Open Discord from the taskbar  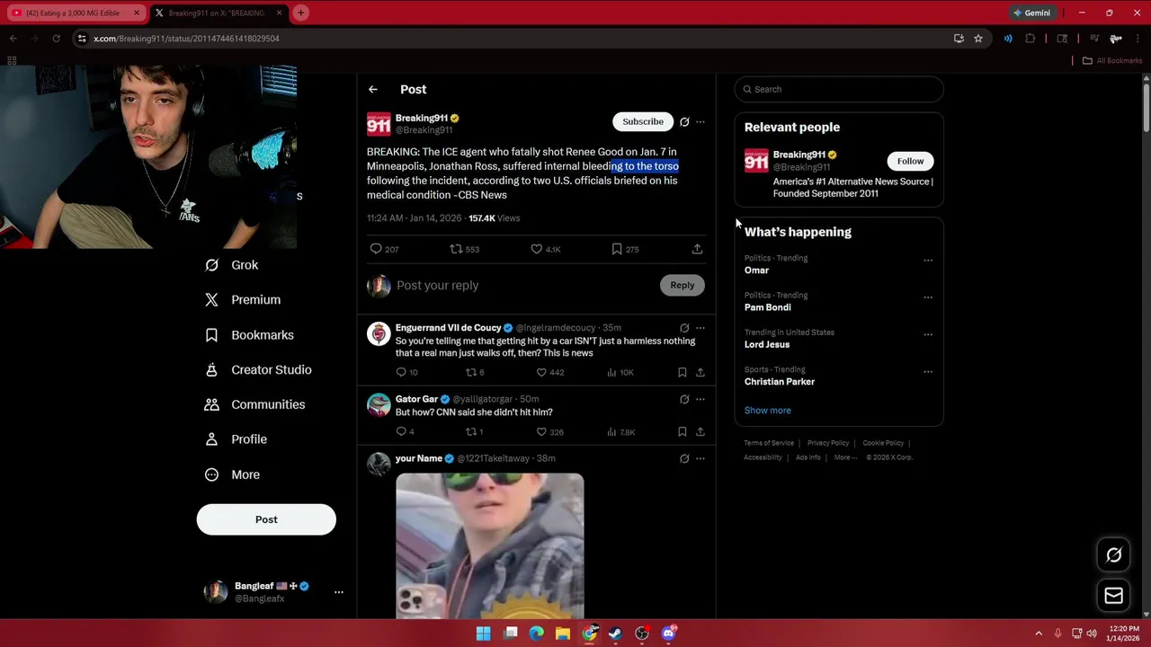pos(668,634)
